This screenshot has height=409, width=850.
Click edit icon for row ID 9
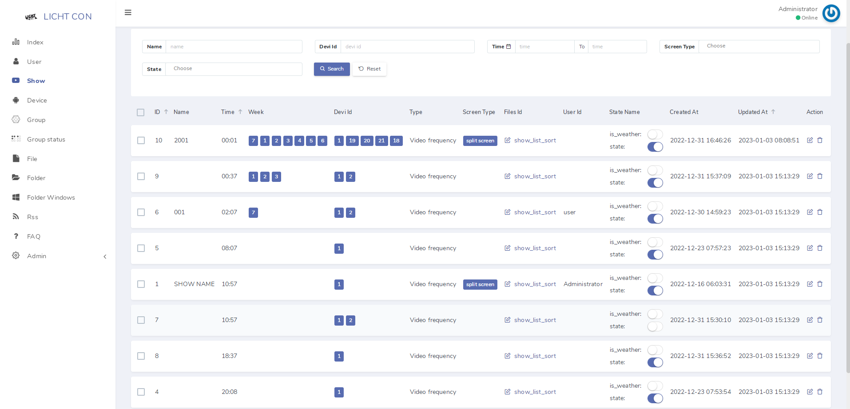pyautogui.click(x=810, y=176)
